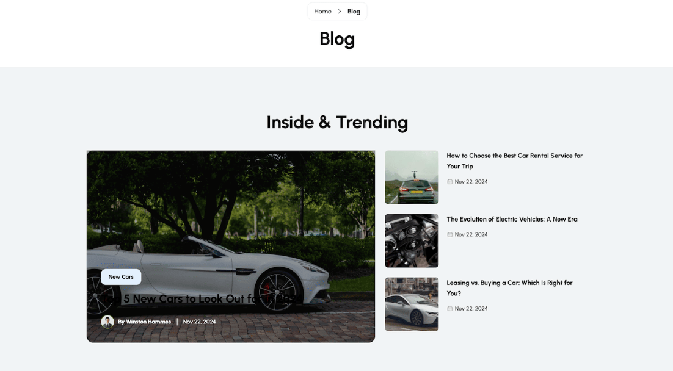Click calendar icon under Electric Vehicles article

[x=450, y=234]
